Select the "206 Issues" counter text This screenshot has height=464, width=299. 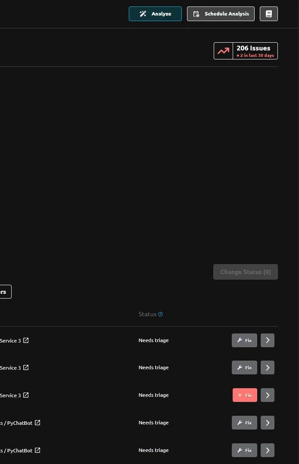(x=253, y=48)
